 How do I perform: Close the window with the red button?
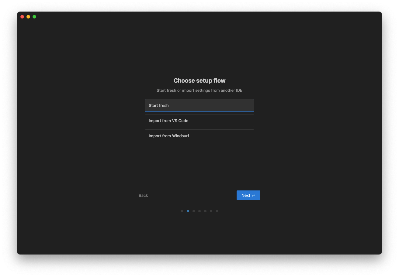pyautogui.click(x=22, y=17)
